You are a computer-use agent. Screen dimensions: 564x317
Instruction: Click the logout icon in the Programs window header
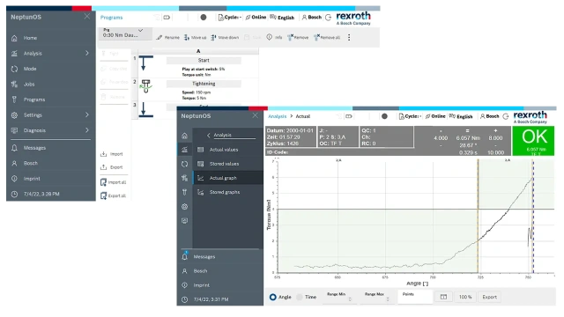(x=328, y=18)
